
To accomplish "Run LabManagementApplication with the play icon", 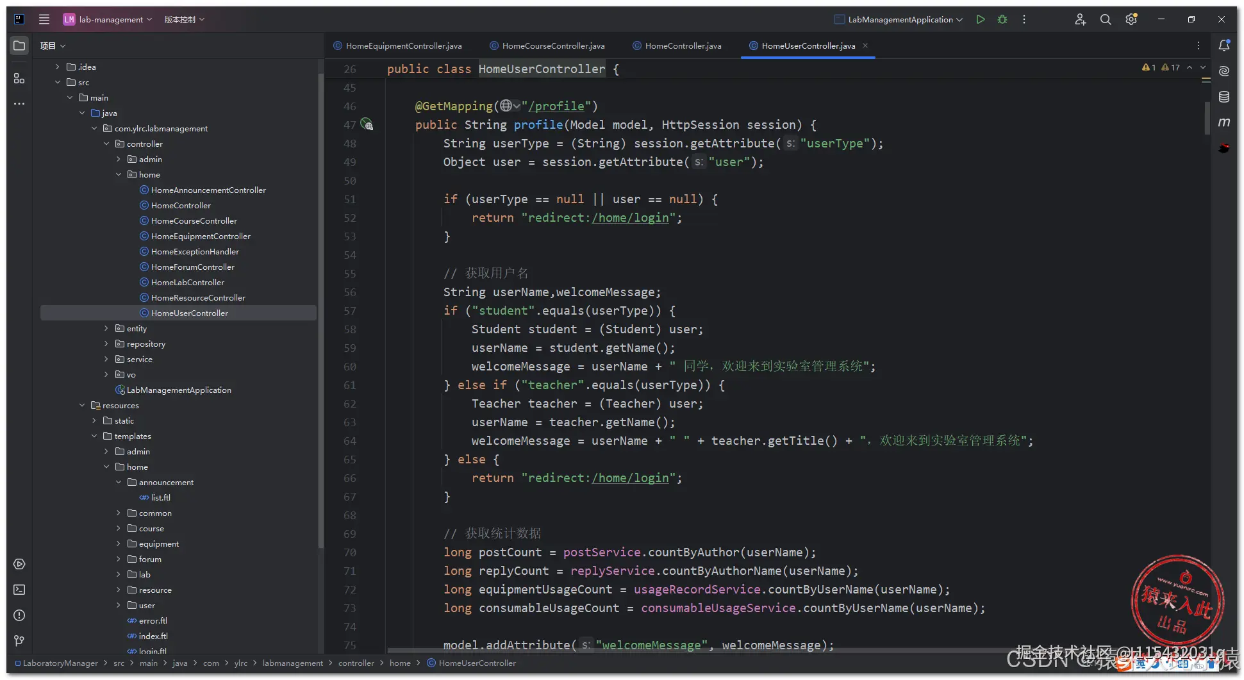I will click(981, 19).
